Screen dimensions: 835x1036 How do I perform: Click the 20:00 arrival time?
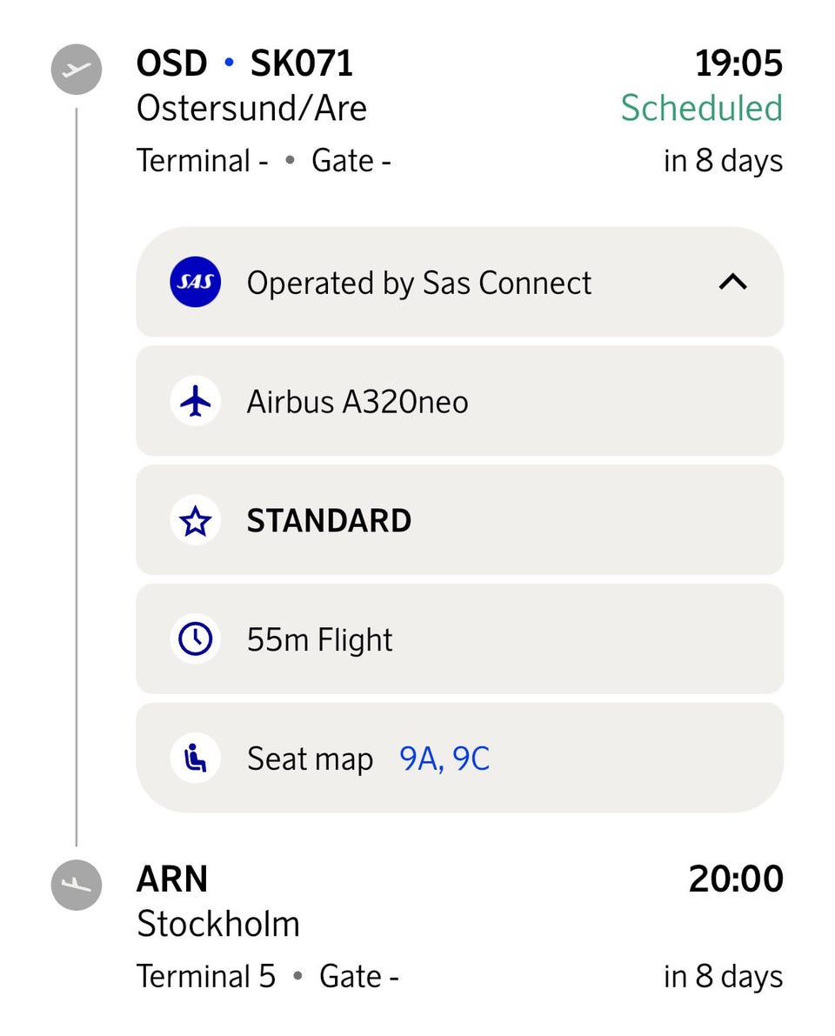pos(736,879)
